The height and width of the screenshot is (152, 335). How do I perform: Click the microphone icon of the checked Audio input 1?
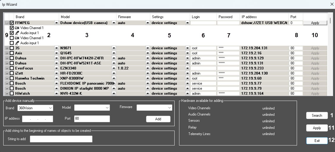tap(17, 33)
